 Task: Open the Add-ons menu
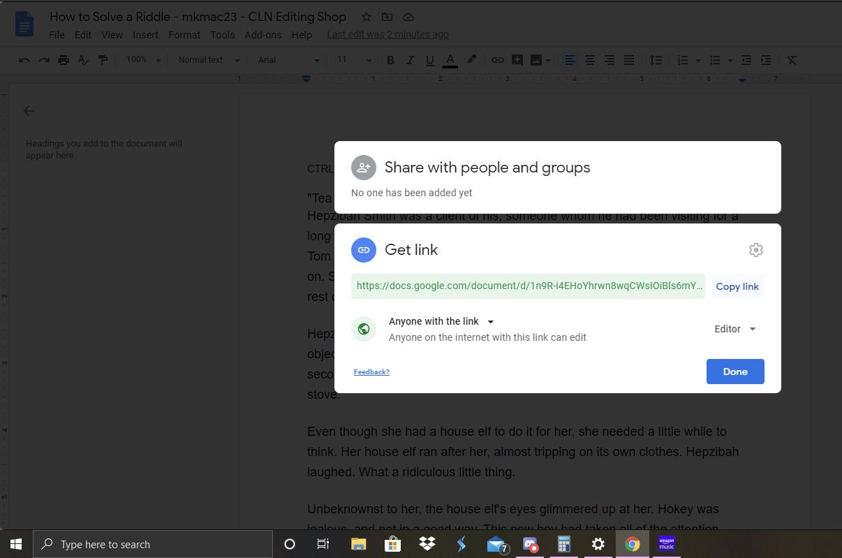(263, 35)
